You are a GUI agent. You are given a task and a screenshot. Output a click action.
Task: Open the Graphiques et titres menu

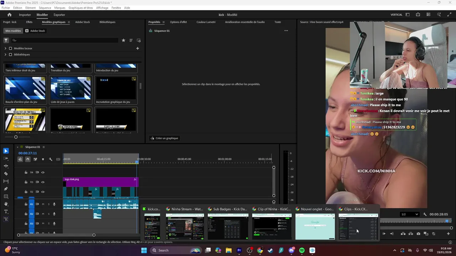coord(81,7)
